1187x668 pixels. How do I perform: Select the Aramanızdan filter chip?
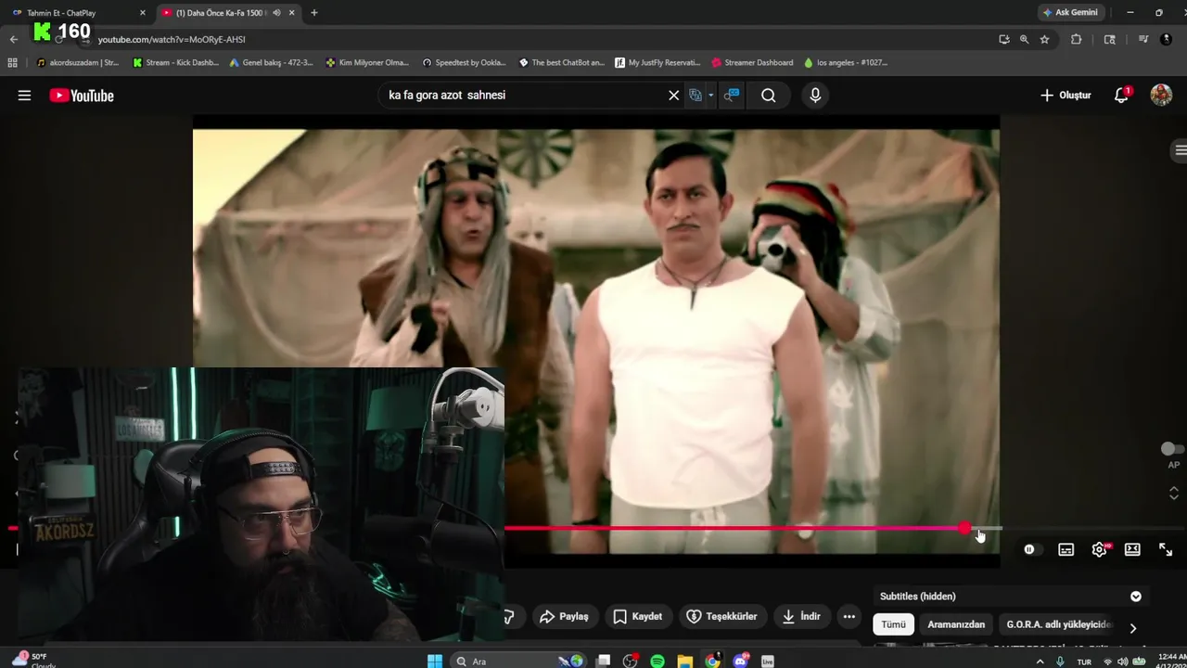pyautogui.click(x=956, y=624)
